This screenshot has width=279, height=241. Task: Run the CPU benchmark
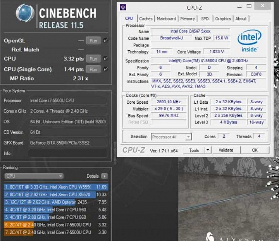pos(93,59)
